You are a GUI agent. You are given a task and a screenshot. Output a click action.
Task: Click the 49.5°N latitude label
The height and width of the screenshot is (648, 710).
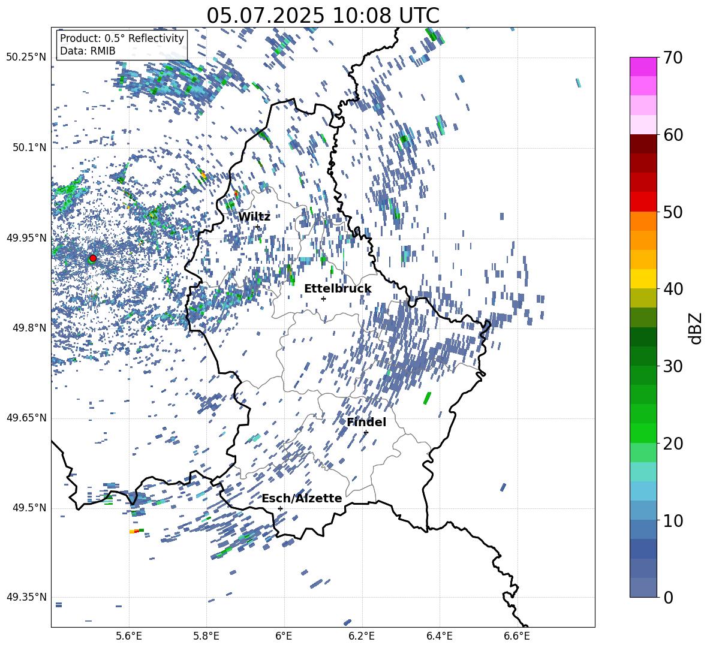(29, 508)
